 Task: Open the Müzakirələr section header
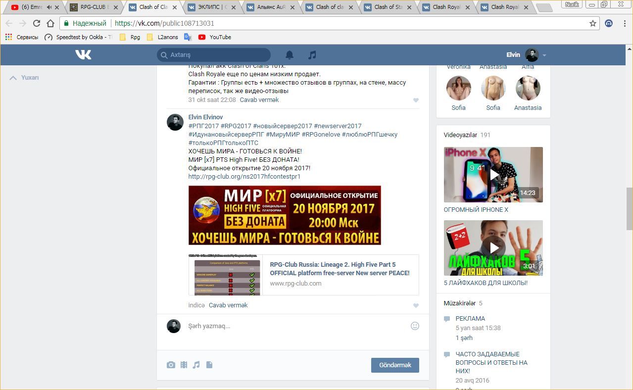460,303
